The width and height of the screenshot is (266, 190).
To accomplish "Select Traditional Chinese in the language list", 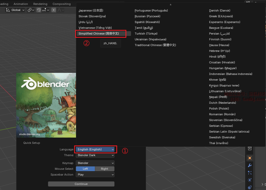I will pyautogui.click(x=155, y=45).
